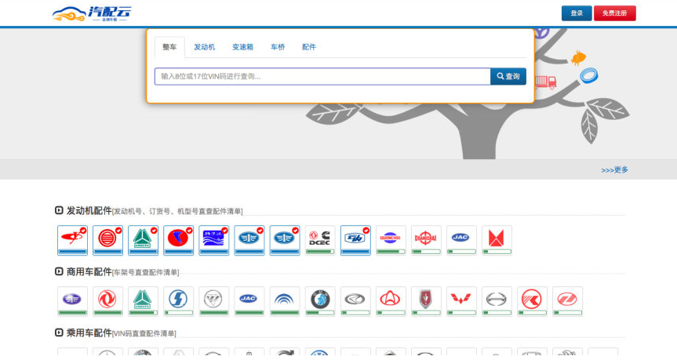Click the Sinotruk logo in engine parts row
677x360 pixels.
143,238
